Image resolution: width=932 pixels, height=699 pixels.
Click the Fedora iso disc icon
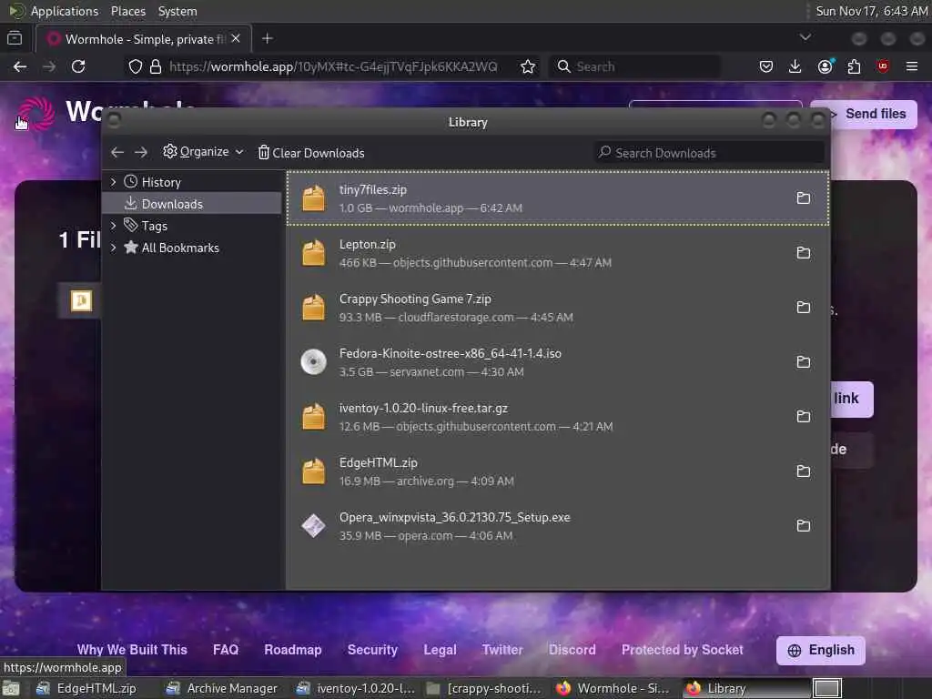click(x=313, y=362)
